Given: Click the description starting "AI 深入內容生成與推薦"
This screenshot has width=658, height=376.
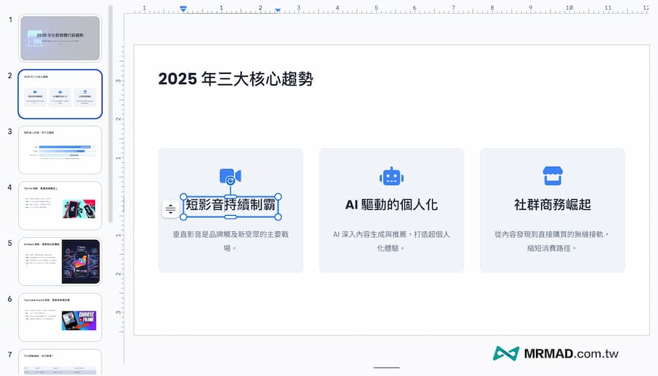Looking at the screenshot, I should pos(391,241).
